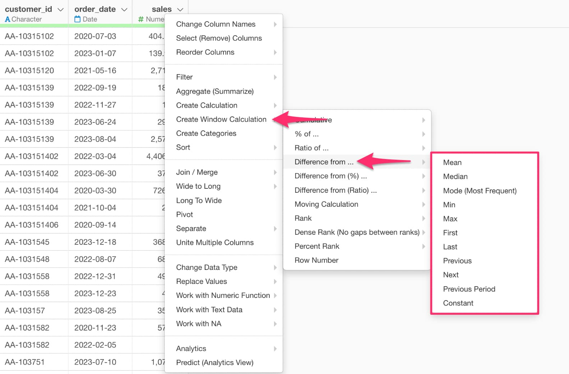Screen dimensions: 569x374
Task: Open Dense Rank (No gaps) submenu
Action: (357, 232)
